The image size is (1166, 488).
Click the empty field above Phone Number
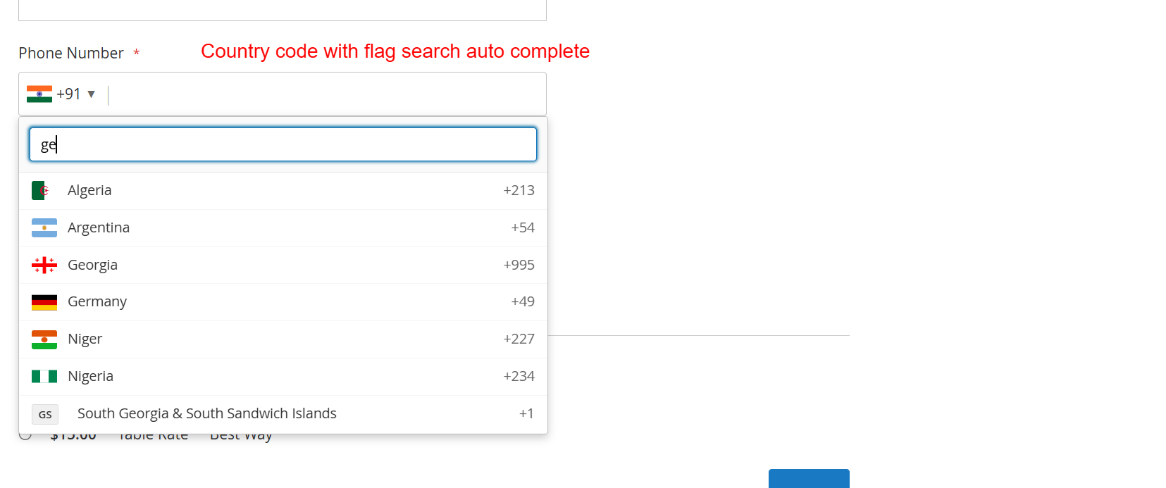pyautogui.click(x=282, y=10)
